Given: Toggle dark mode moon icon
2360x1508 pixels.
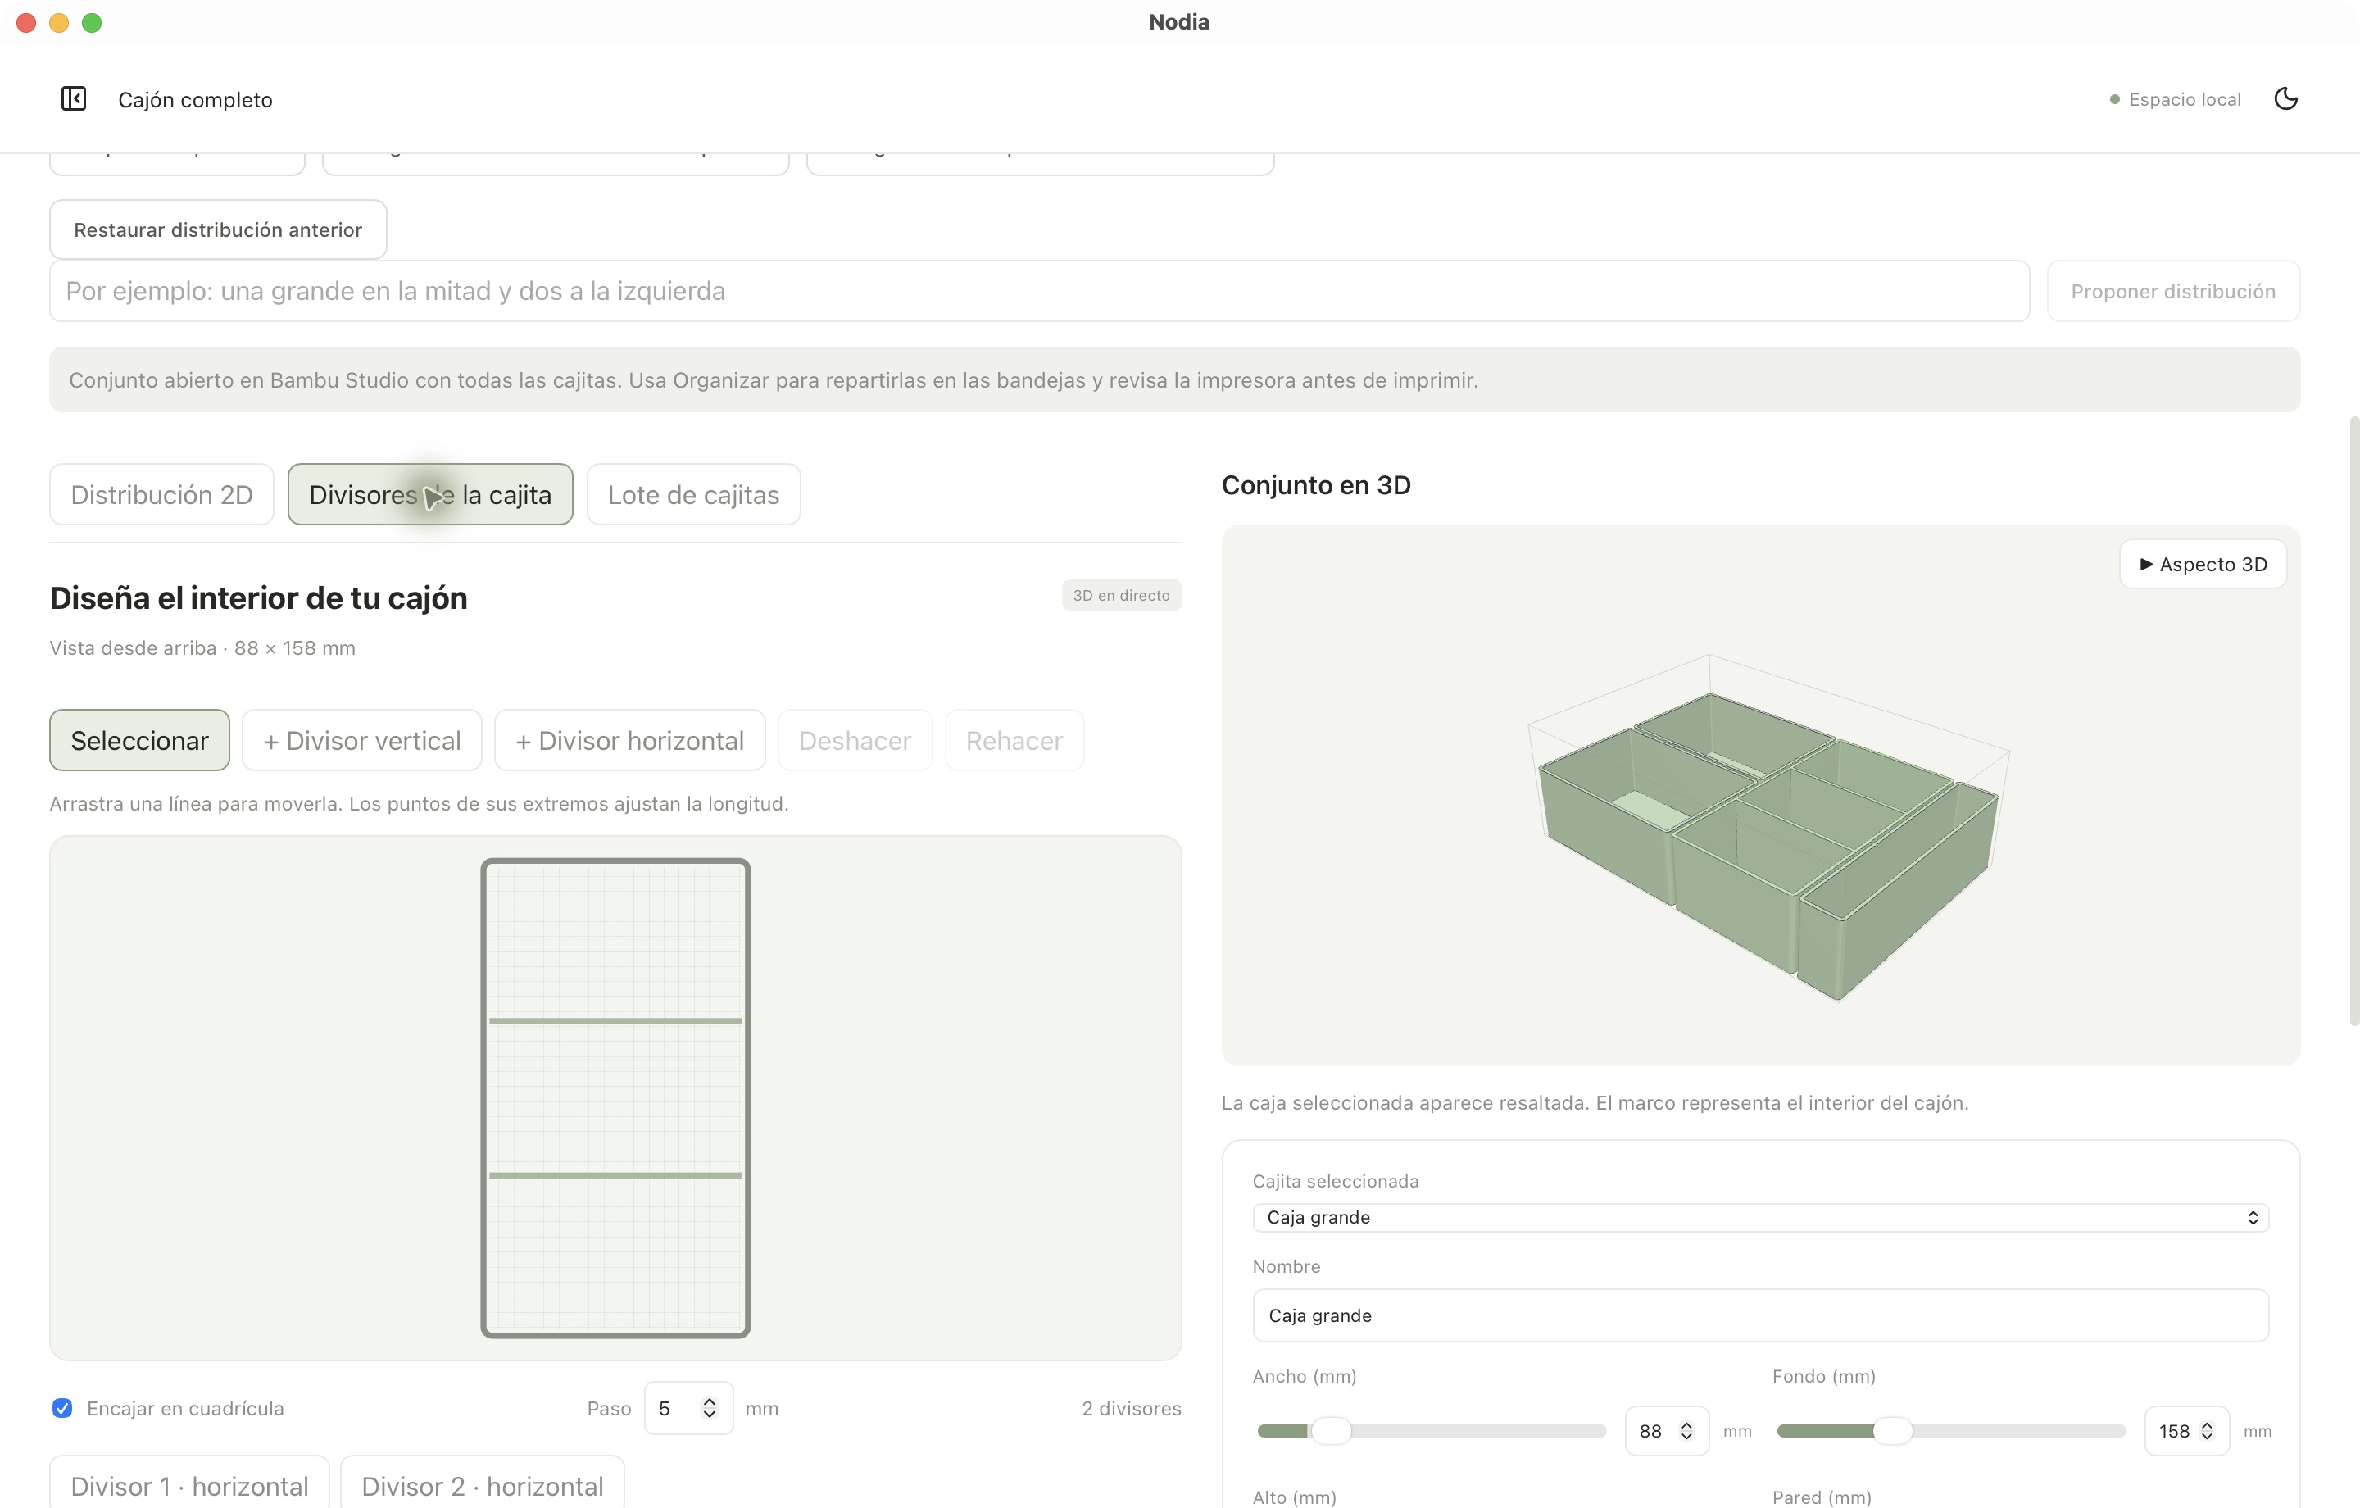Looking at the screenshot, I should pyautogui.click(x=2285, y=99).
